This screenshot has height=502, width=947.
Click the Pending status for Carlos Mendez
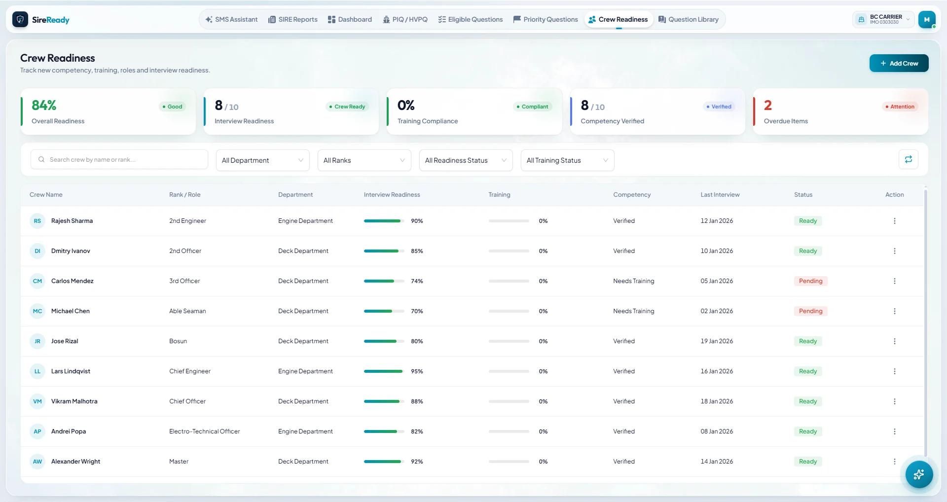click(x=810, y=281)
